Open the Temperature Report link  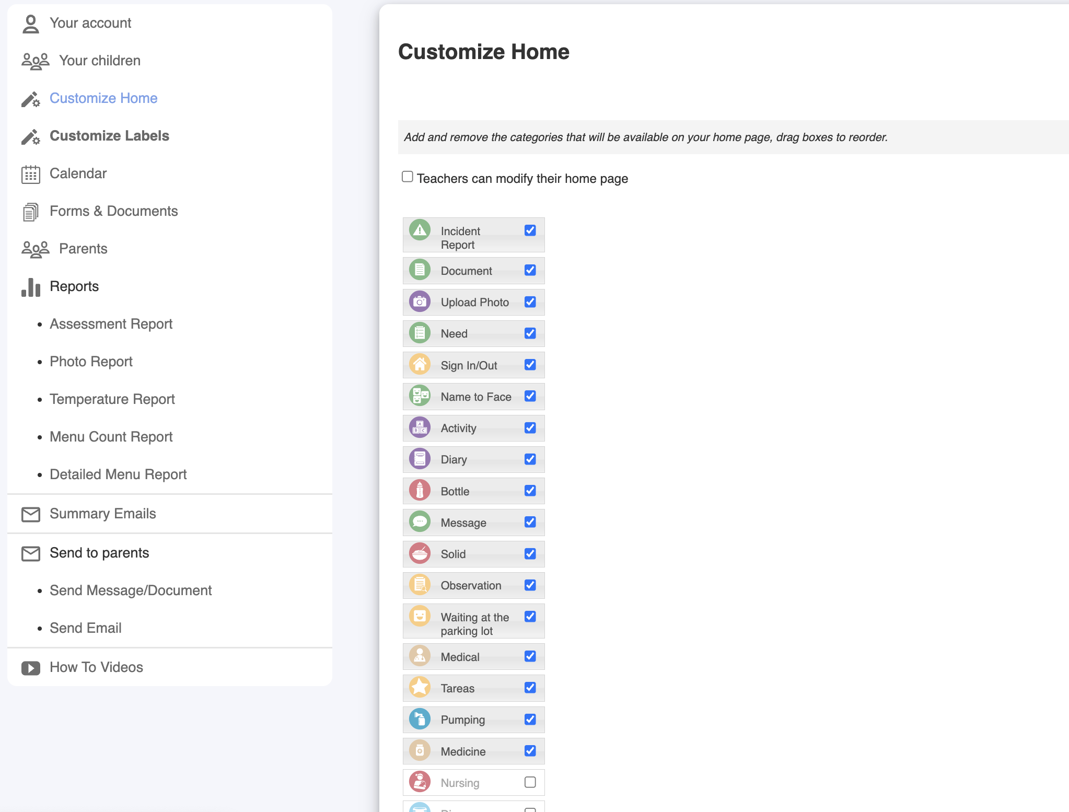coord(112,399)
